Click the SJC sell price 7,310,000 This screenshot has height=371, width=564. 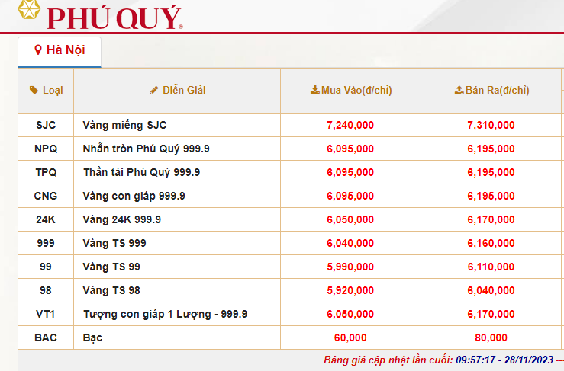[491, 125]
